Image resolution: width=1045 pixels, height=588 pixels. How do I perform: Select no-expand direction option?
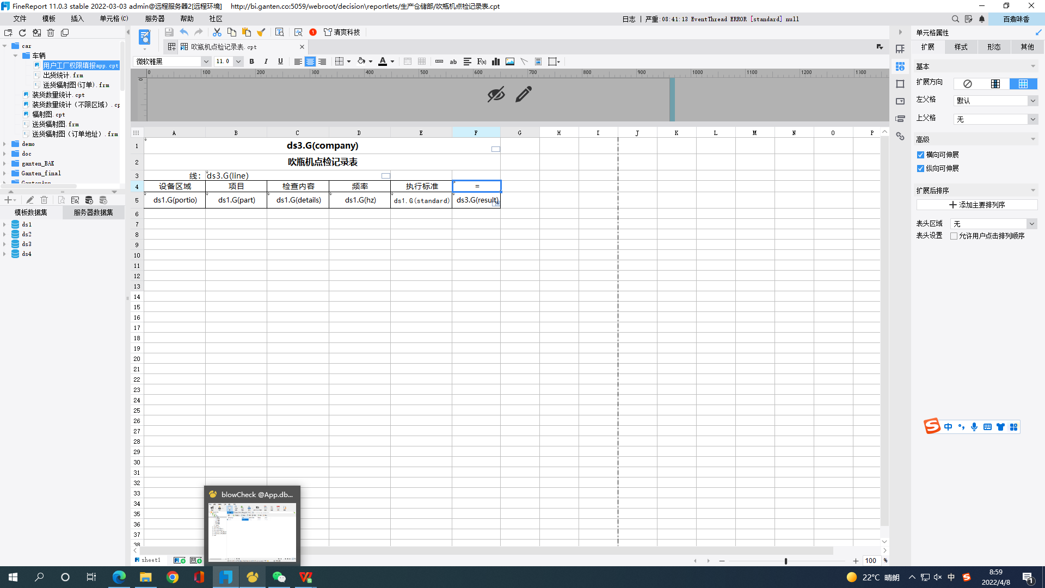click(x=967, y=84)
